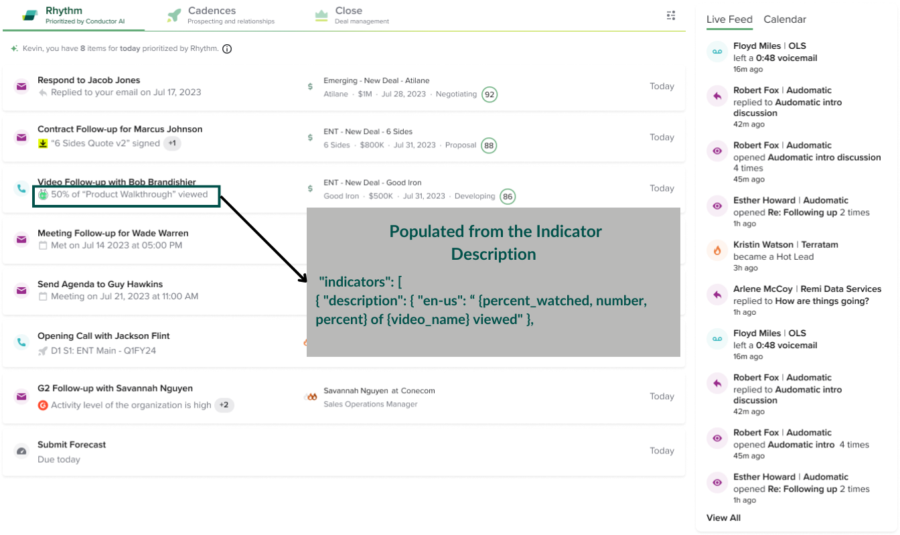The width and height of the screenshot is (900, 535).
Task: Click the orange fire icon next to Savannah Nguyen
Action: tap(310, 395)
